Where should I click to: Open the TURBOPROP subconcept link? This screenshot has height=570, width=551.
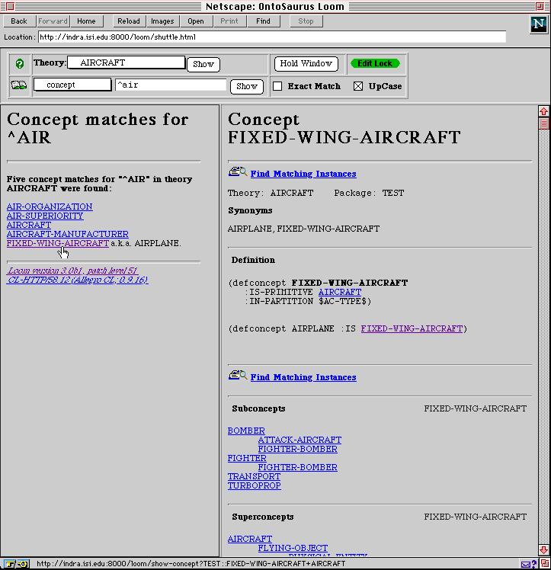click(x=254, y=485)
